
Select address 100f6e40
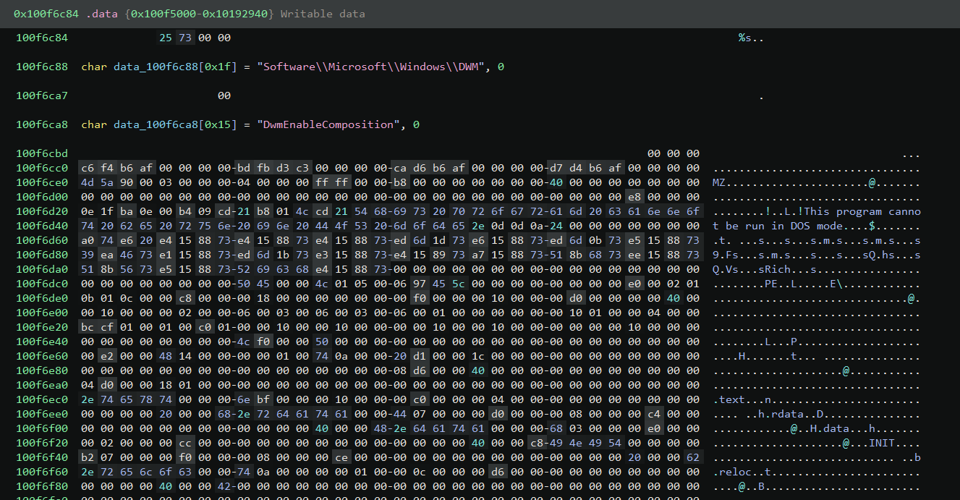coord(42,342)
